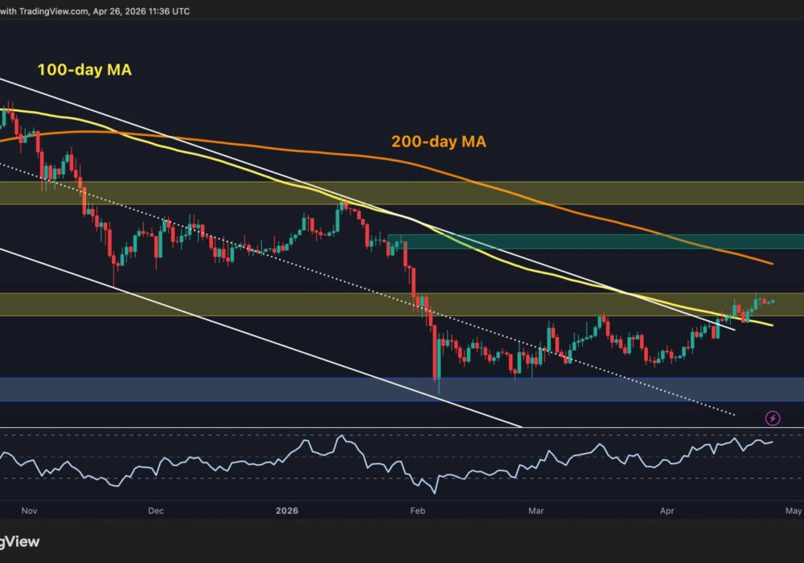Click the yellow 100-day MA label

84,71
